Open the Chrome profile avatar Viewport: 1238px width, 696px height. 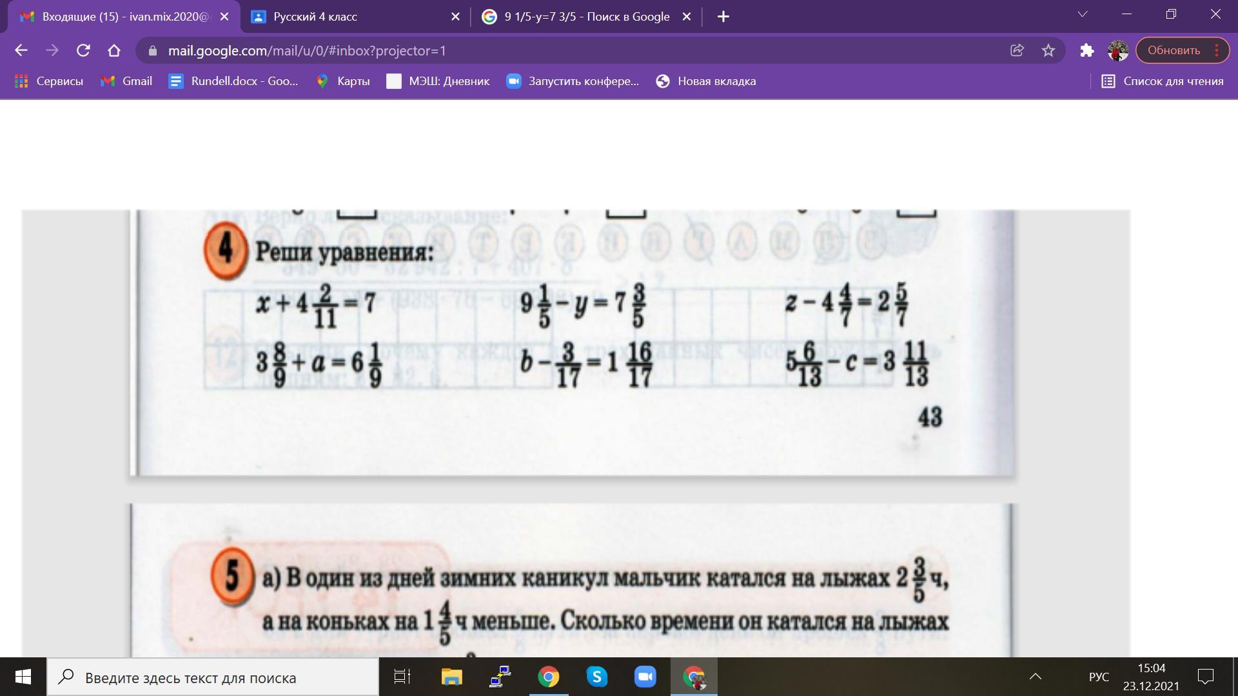click(1118, 50)
